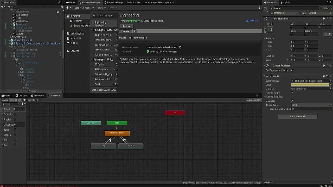The height and width of the screenshot is (187, 333).
Task: Toggle the Grounded parameter checkbox
Action: (15, 114)
